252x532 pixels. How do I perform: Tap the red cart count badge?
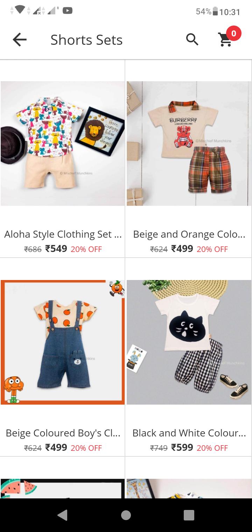[x=233, y=34]
